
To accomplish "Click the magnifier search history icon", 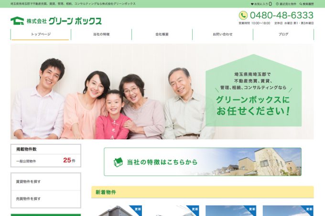I will coord(301,4).
